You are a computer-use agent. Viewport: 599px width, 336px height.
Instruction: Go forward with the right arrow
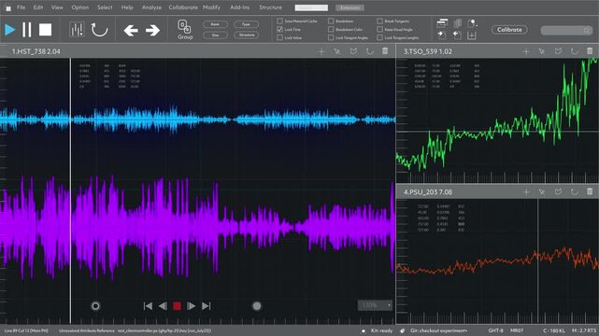(152, 30)
